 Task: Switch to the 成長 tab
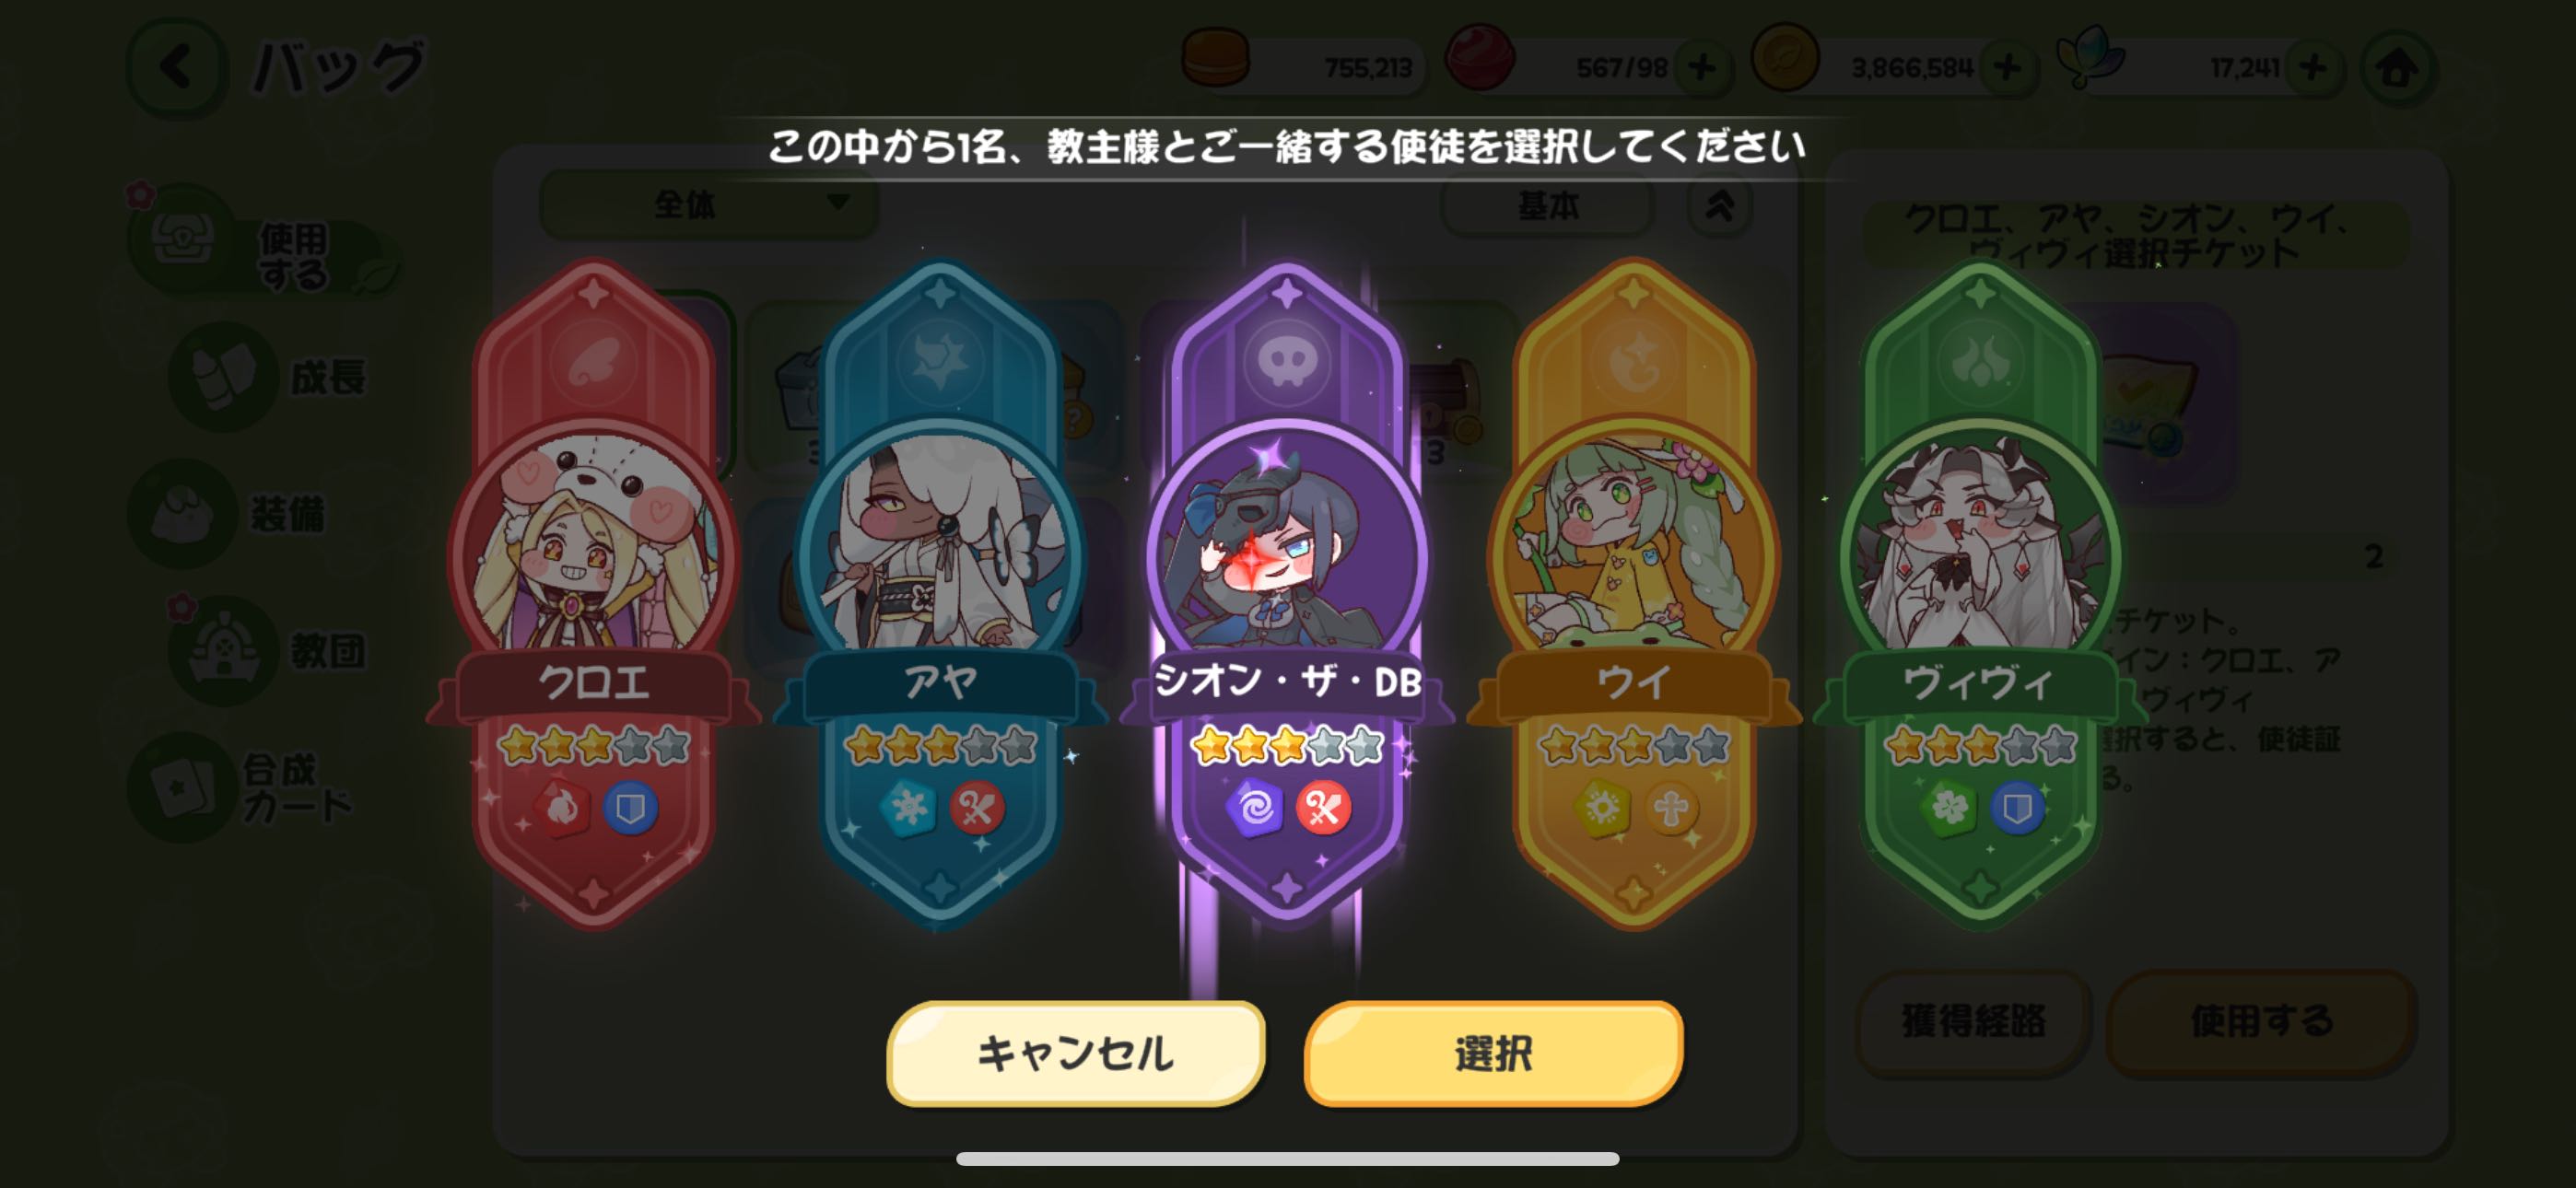(270, 376)
